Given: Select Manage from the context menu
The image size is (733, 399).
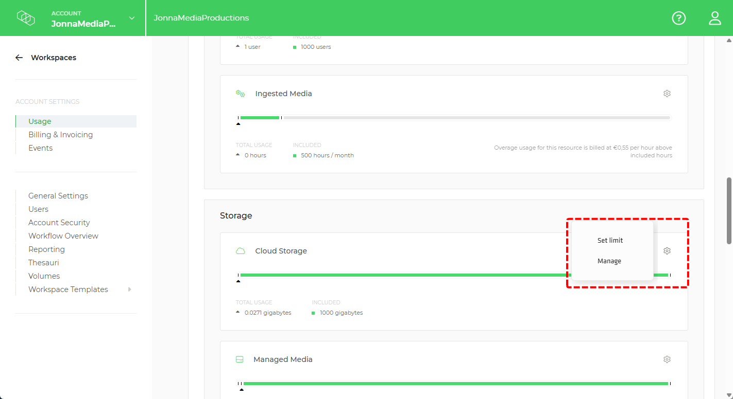Looking at the screenshot, I should tap(609, 261).
